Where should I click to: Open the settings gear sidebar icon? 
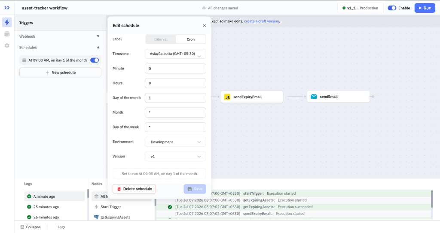tap(7, 45)
